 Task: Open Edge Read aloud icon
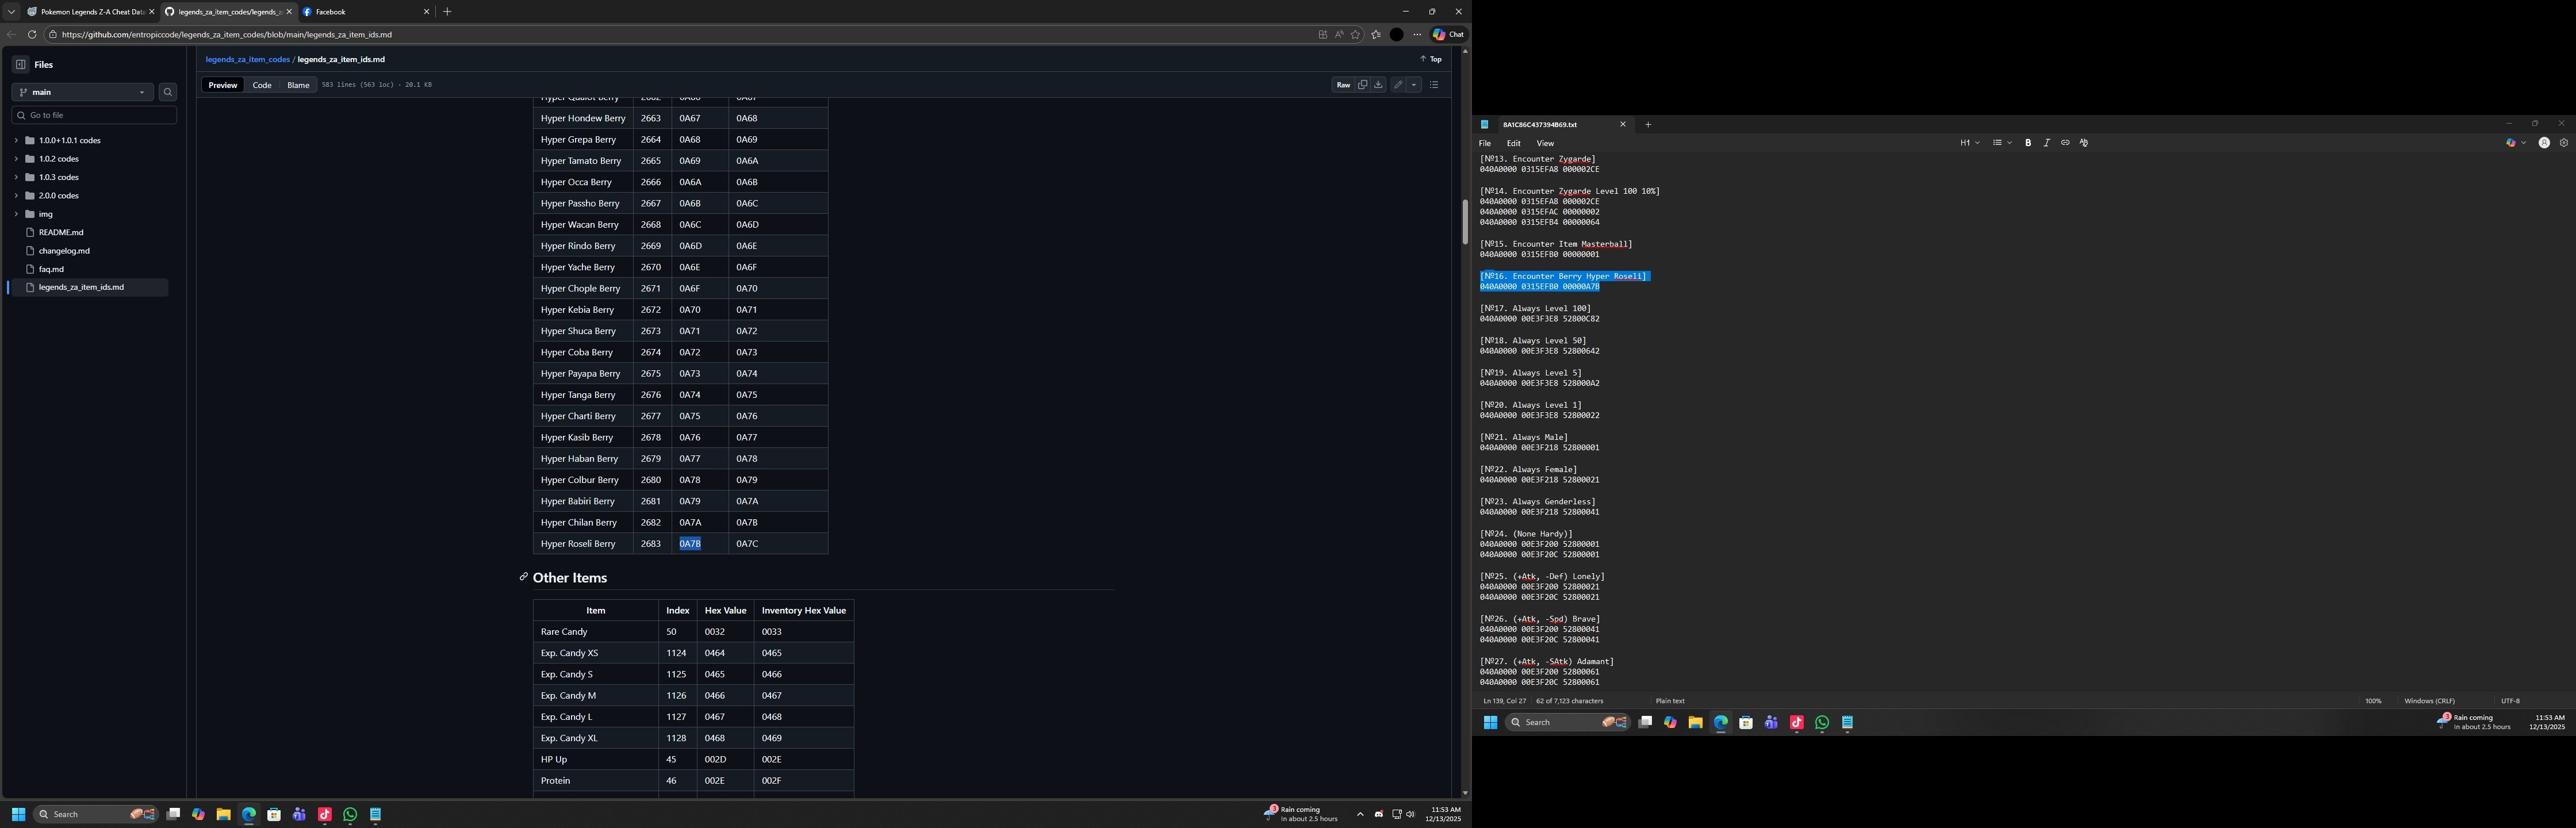tap(1339, 34)
